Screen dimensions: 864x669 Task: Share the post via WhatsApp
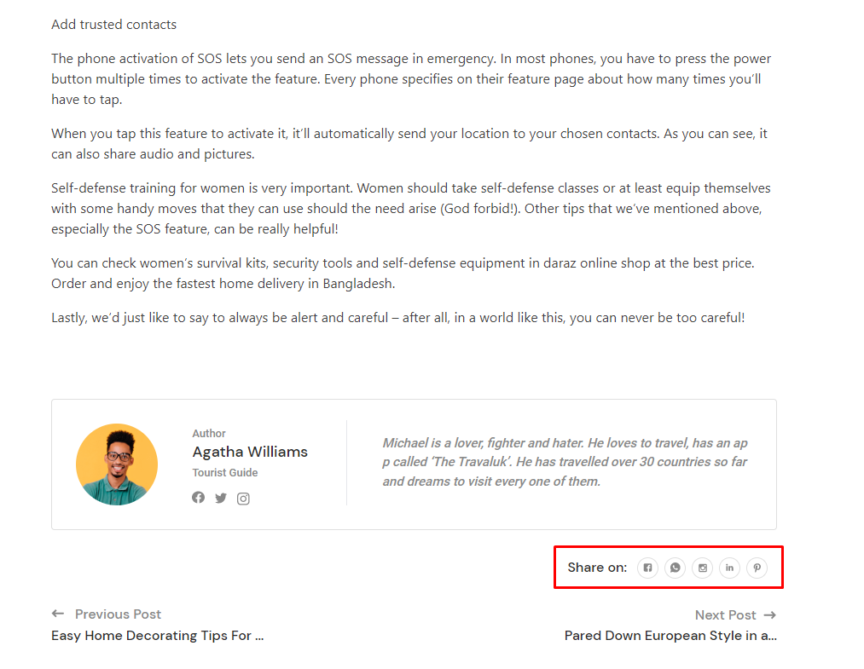pos(676,568)
